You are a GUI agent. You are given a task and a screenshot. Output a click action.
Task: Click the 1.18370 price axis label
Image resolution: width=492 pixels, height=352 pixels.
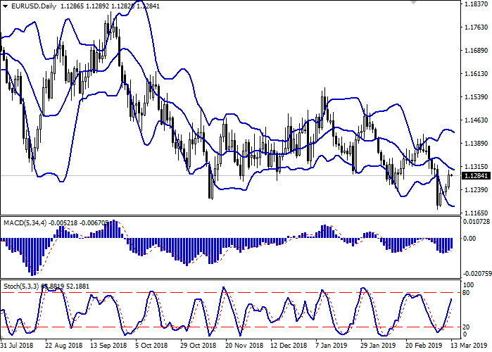477,4
